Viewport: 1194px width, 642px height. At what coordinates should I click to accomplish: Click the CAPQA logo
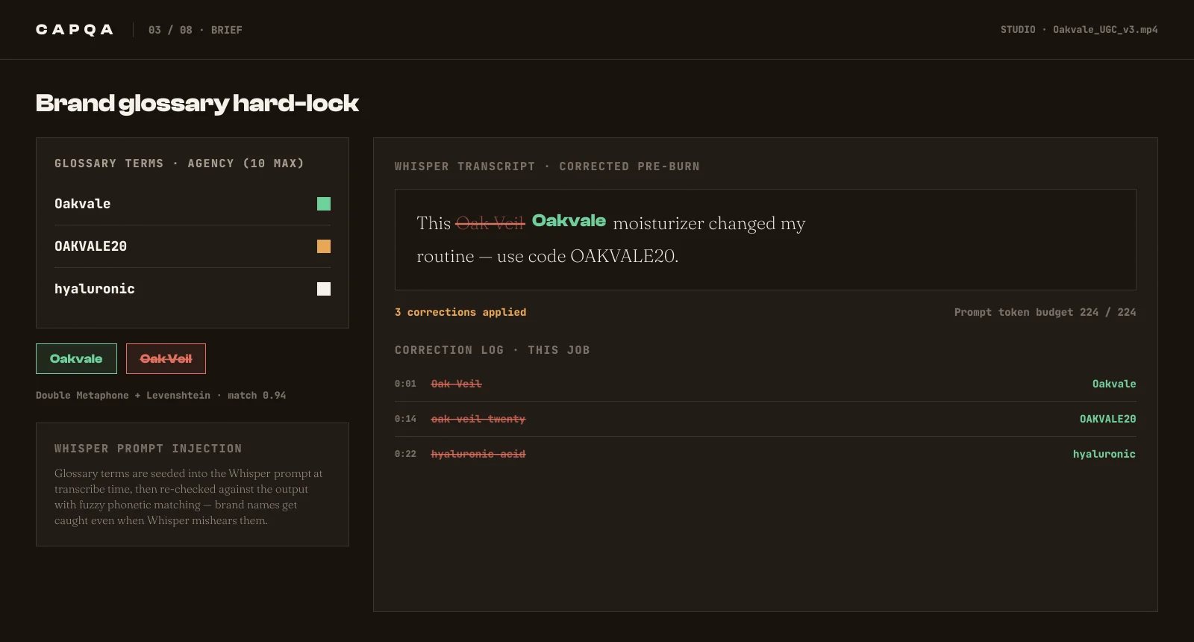75,30
